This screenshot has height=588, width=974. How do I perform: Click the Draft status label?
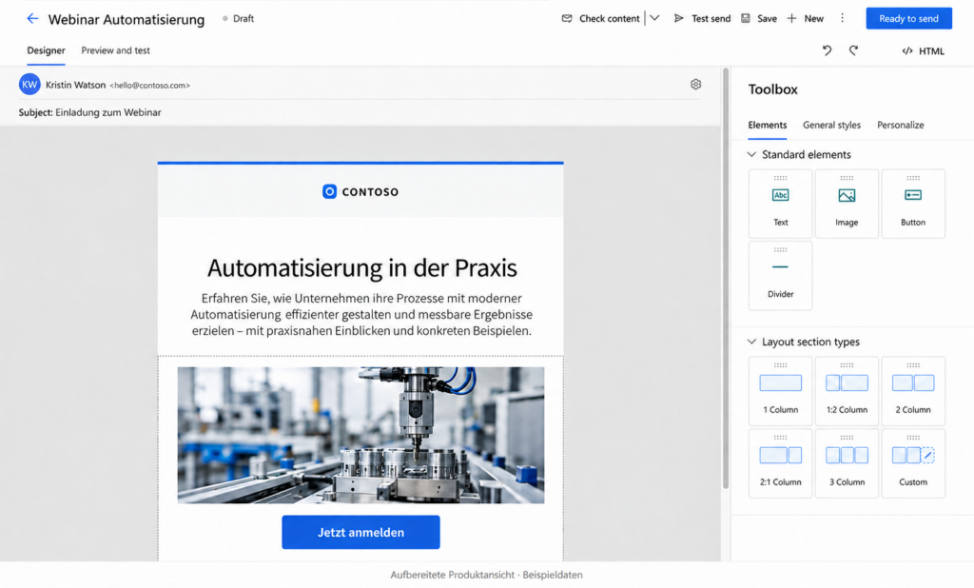point(243,19)
